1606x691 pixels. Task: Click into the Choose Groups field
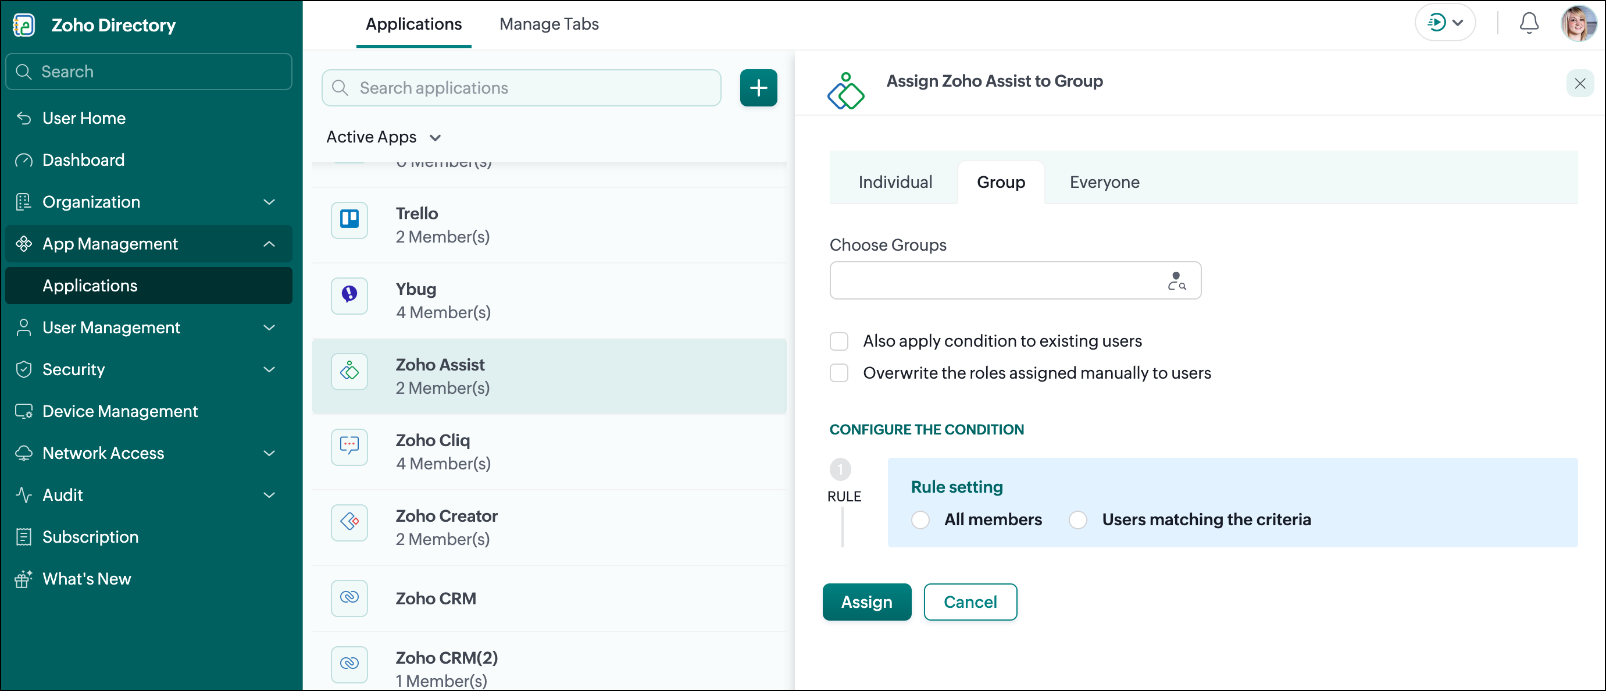(x=1015, y=280)
